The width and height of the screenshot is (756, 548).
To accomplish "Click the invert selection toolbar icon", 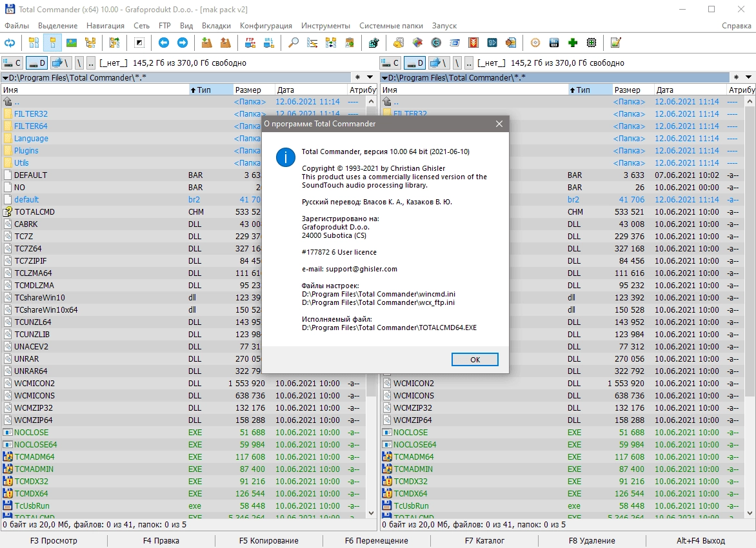I will click(x=139, y=43).
